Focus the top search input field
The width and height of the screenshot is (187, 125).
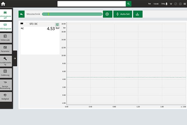[91, 4]
